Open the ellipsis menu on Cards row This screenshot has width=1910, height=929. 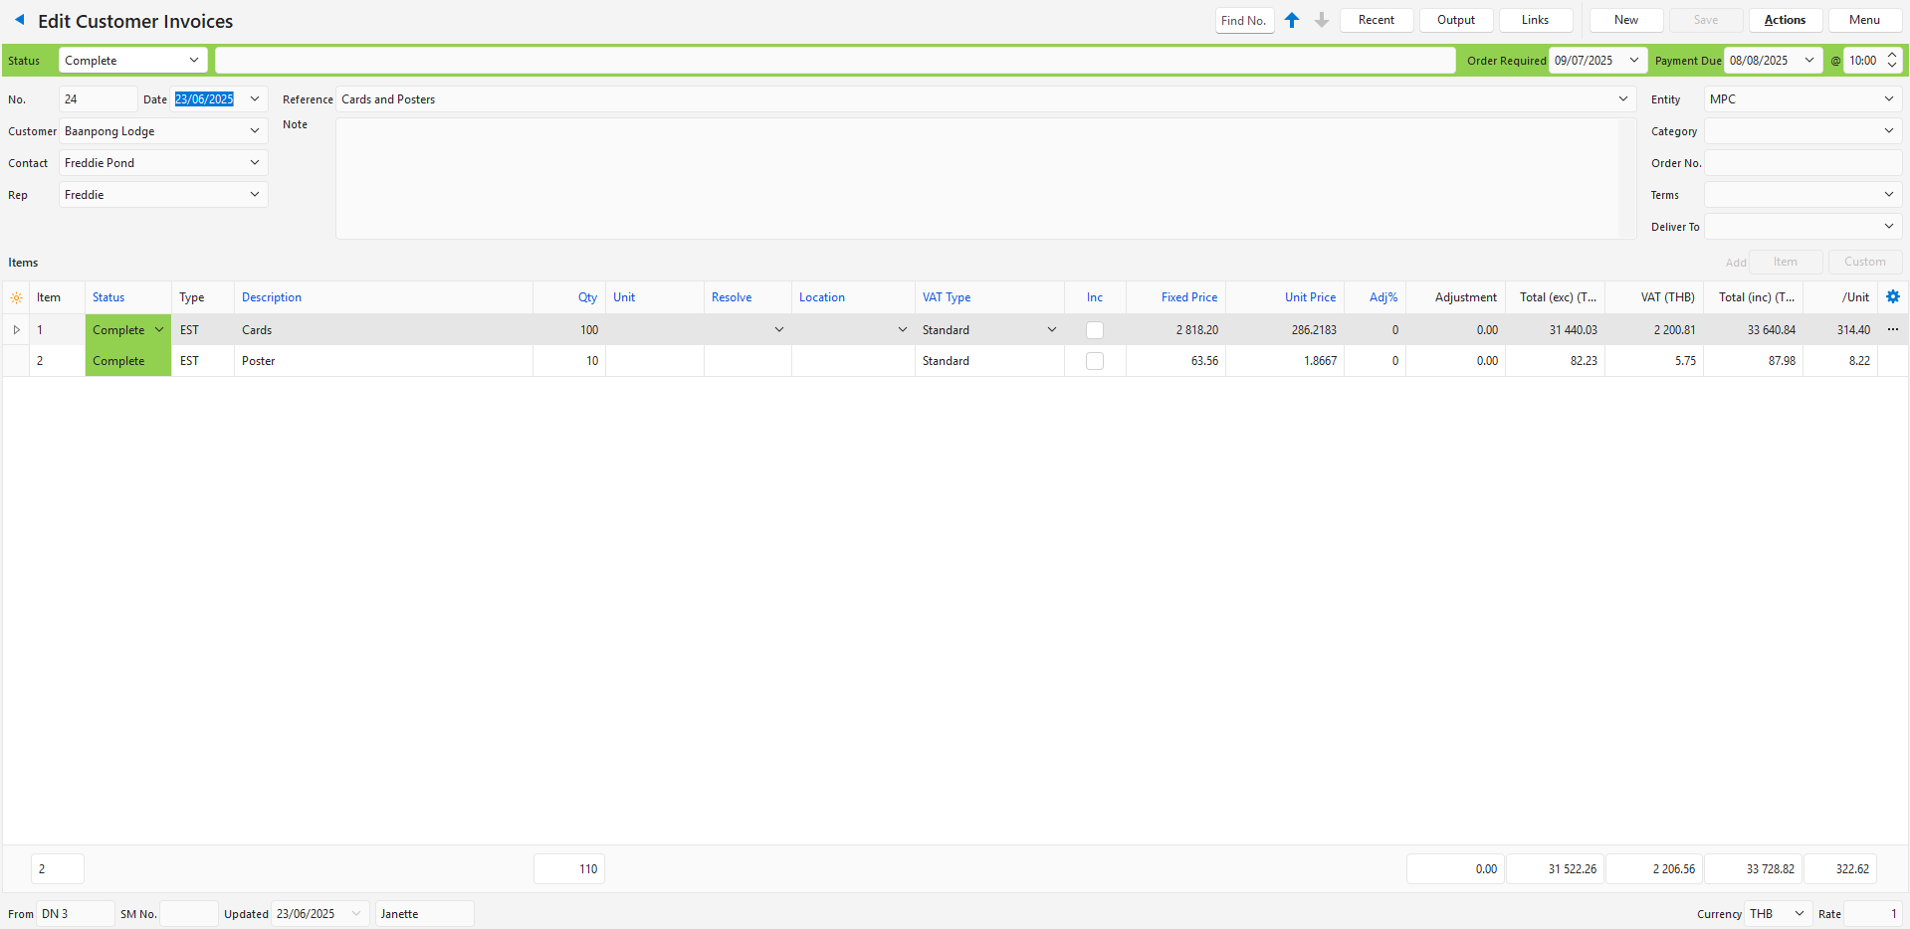[1892, 329]
